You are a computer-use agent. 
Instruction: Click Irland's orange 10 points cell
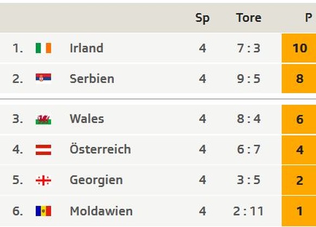[299, 48]
